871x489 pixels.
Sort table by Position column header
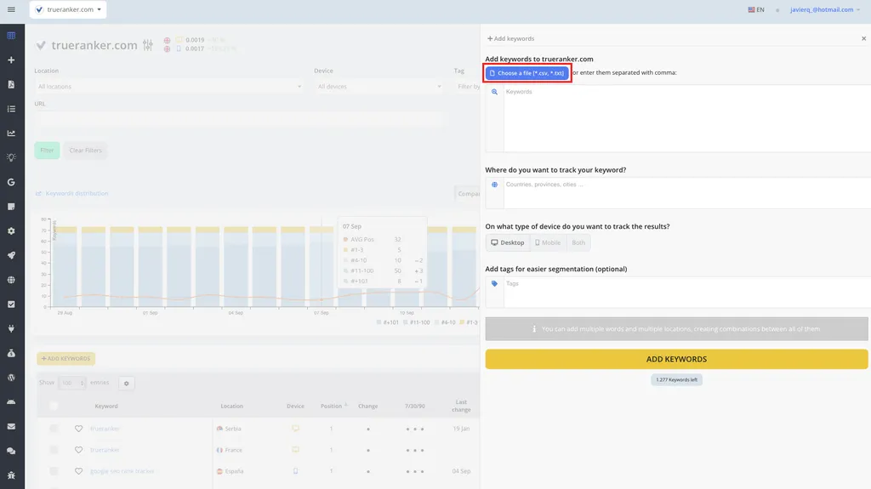point(331,407)
